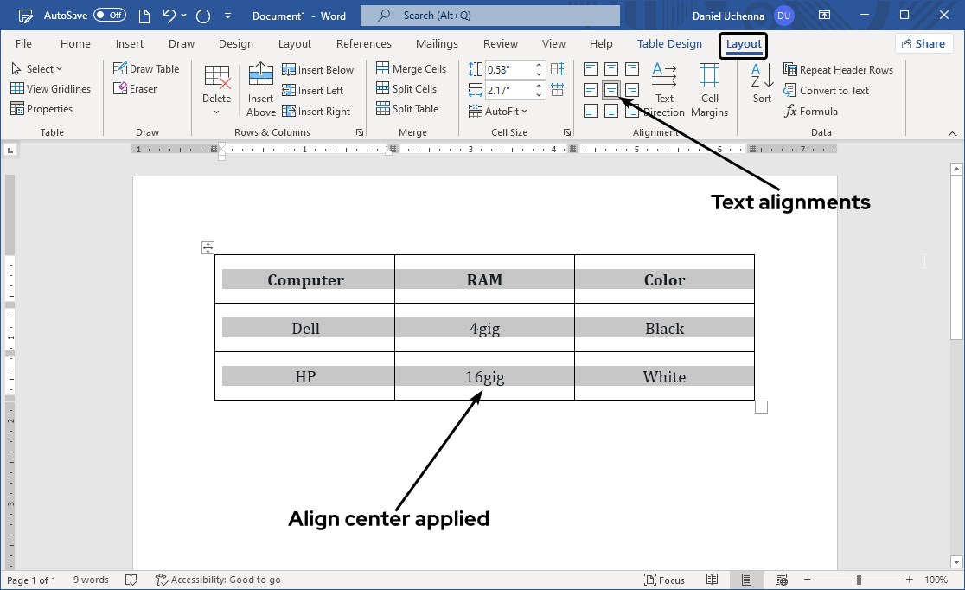Viewport: 965px width, 590px height.
Task: Apply Align Center alignment
Action: [611, 89]
